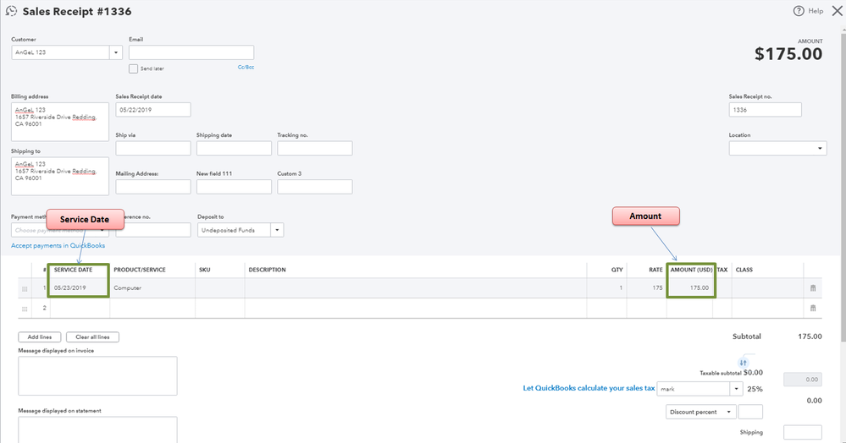The width and height of the screenshot is (846, 443).
Task: Delete line 2 with trash icon
Action: pos(812,309)
